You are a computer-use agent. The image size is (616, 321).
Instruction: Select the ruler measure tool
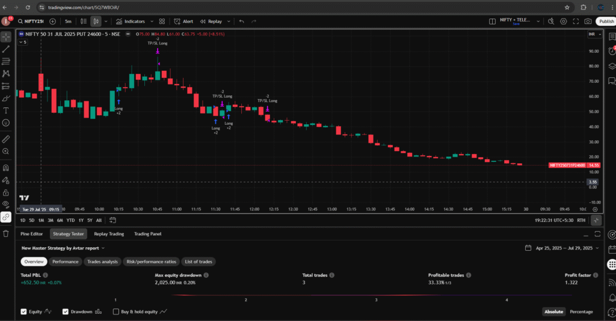[6, 139]
